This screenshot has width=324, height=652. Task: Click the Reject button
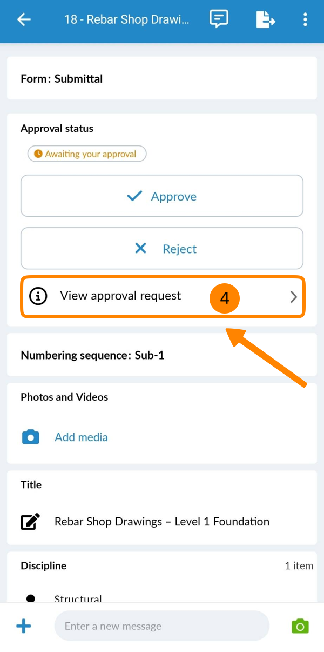tap(162, 249)
